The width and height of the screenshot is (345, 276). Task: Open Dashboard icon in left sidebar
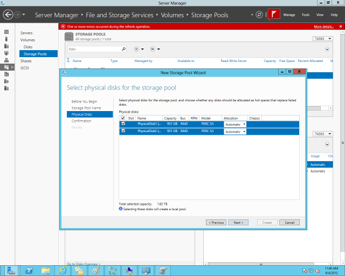tap(6, 32)
